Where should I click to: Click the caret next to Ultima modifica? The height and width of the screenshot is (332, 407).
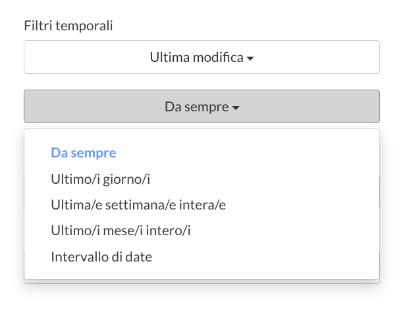coord(250,59)
